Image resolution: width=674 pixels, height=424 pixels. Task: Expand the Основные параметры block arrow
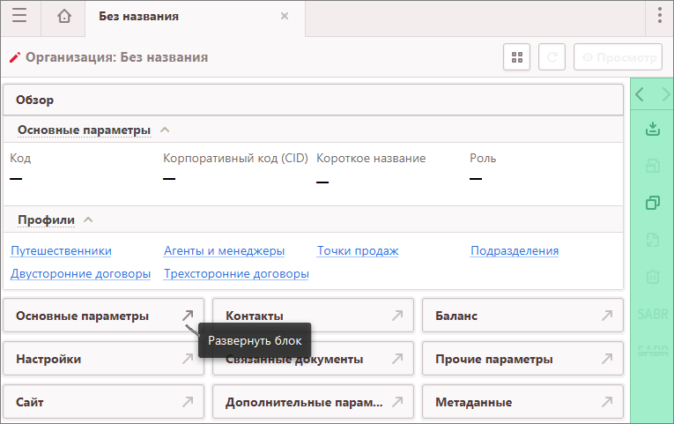coord(188,316)
